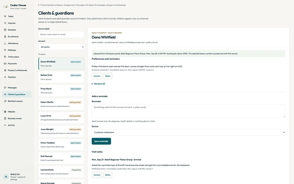294x184 pixels.
Task: Open Messages from the sidebar
Action: (17, 88)
